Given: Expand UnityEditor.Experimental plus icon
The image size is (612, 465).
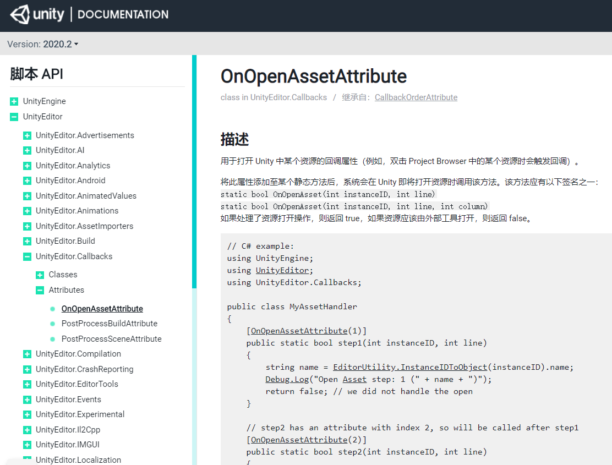Looking at the screenshot, I should (x=27, y=414).
